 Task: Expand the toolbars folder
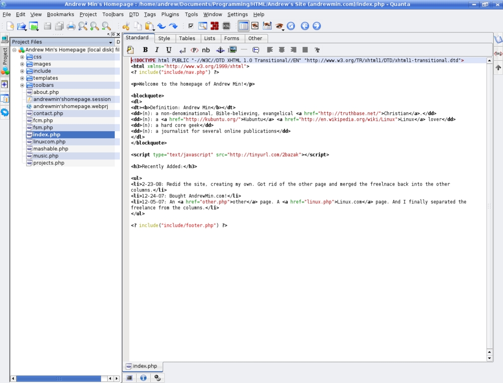pyautogui.click(x=21, y=85)
